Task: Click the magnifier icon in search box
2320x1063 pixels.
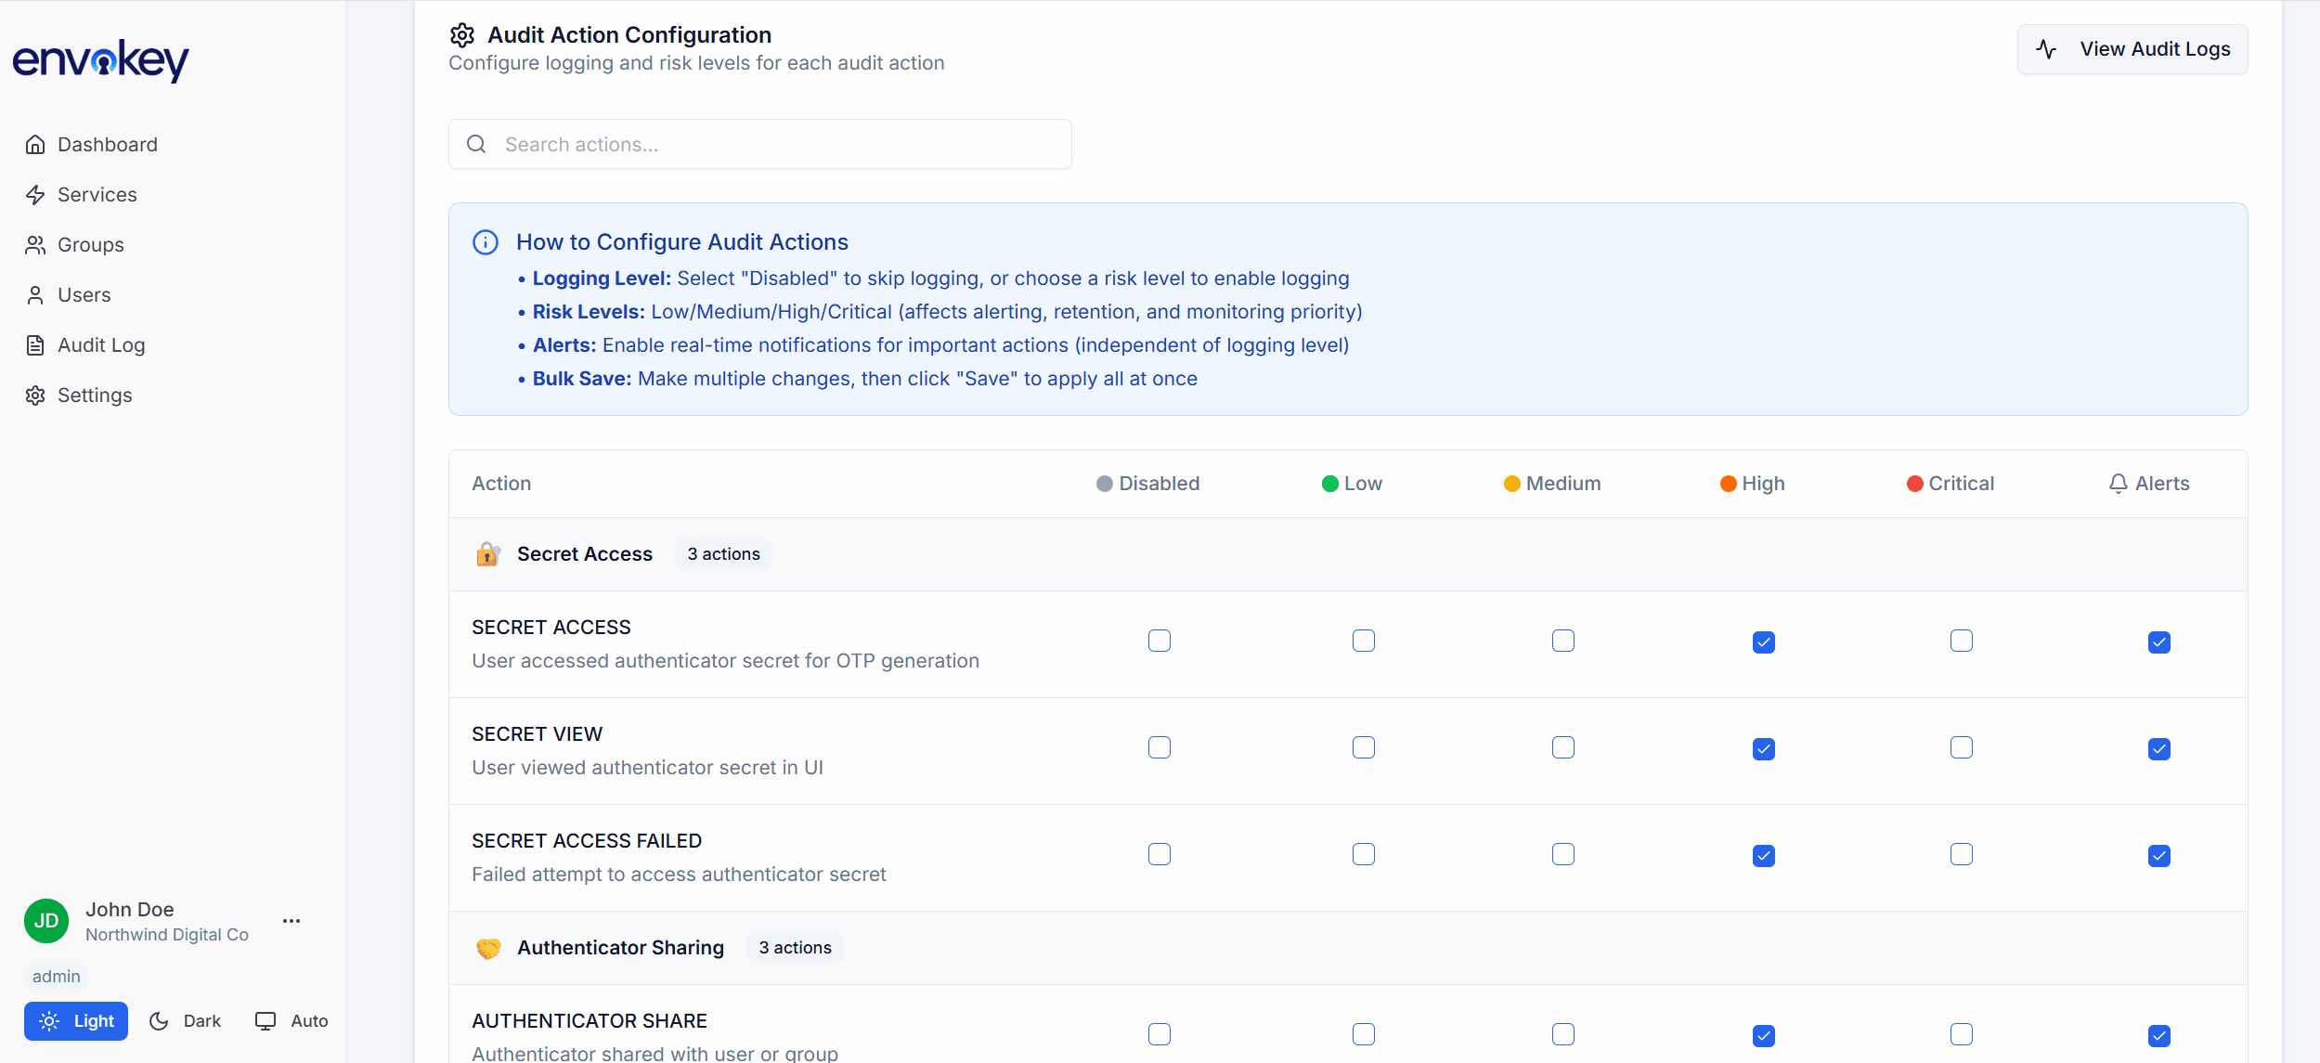Action: click(476, 144)
